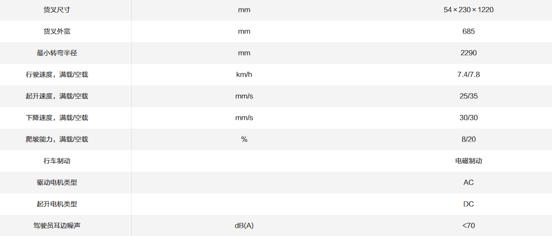The image size is (552, 236).
Task: Select the 2290 turning radius value
Action: 468,53
